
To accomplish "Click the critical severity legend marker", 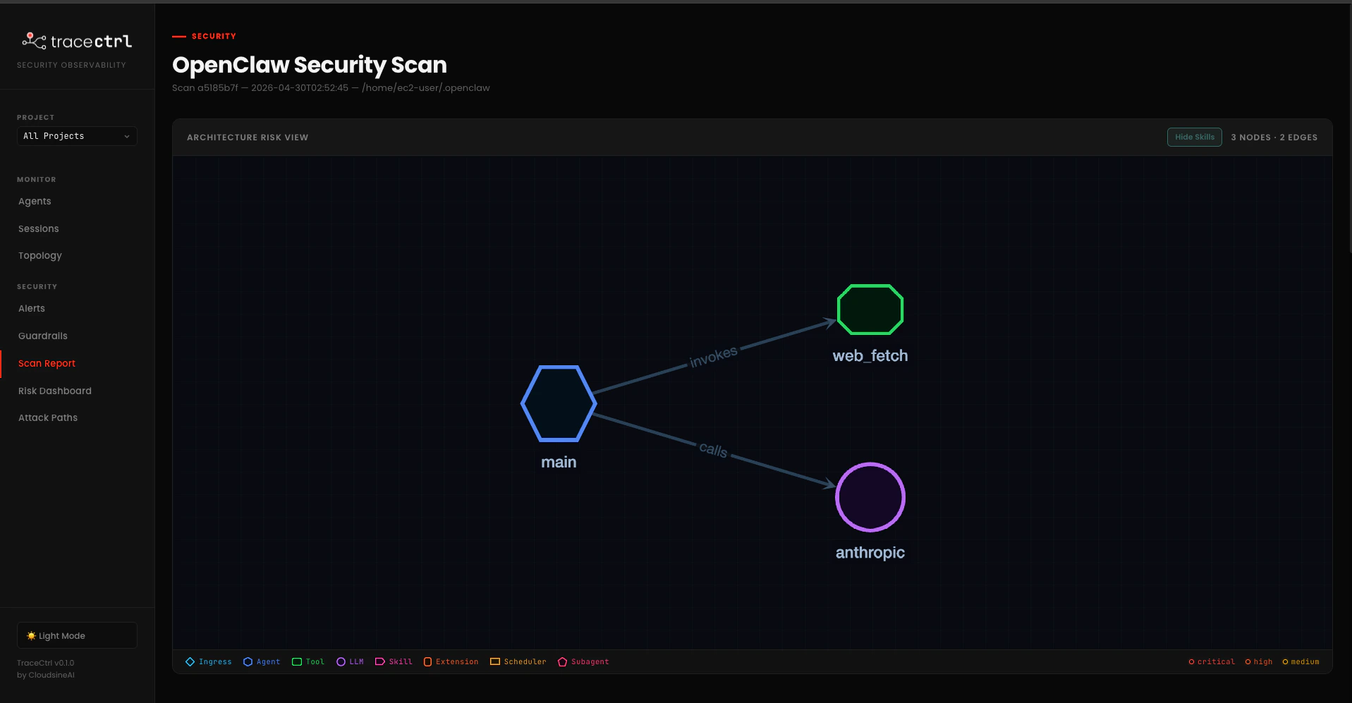I will tap(1191, 661).
